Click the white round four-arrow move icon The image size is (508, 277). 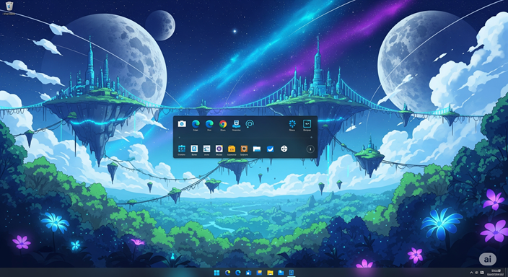pyautogui.click(x=284, y=149)
